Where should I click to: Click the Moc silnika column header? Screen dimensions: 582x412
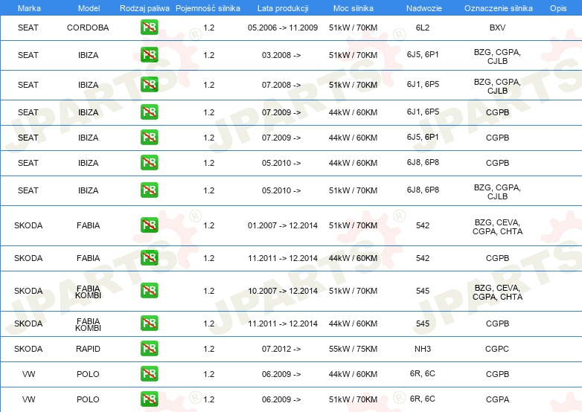pos(354,8)
